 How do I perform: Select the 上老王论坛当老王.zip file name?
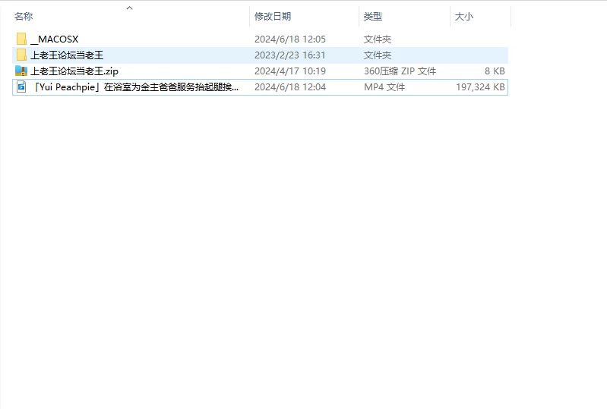[74, 71]
